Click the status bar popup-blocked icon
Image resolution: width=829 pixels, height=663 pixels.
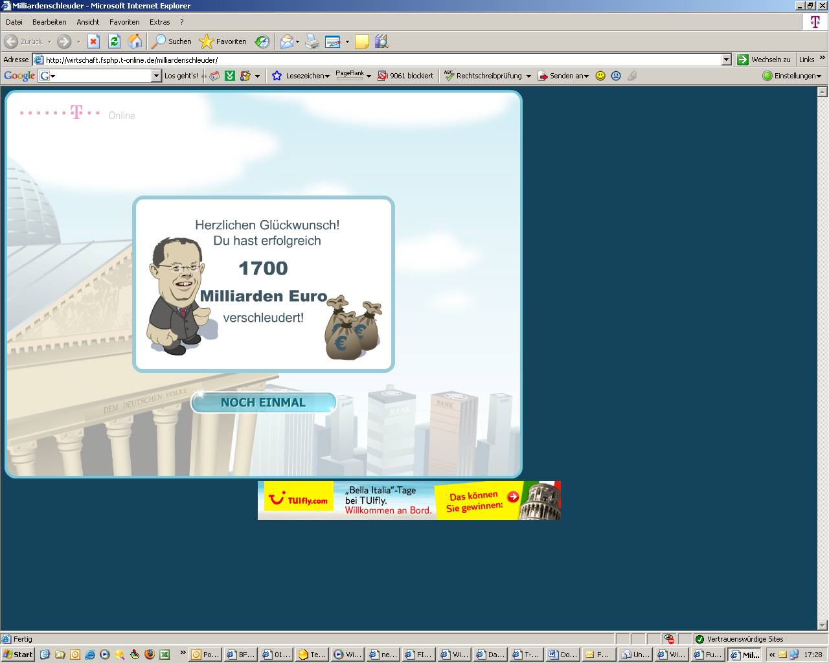pyautogui.click(x=669, y=639)
